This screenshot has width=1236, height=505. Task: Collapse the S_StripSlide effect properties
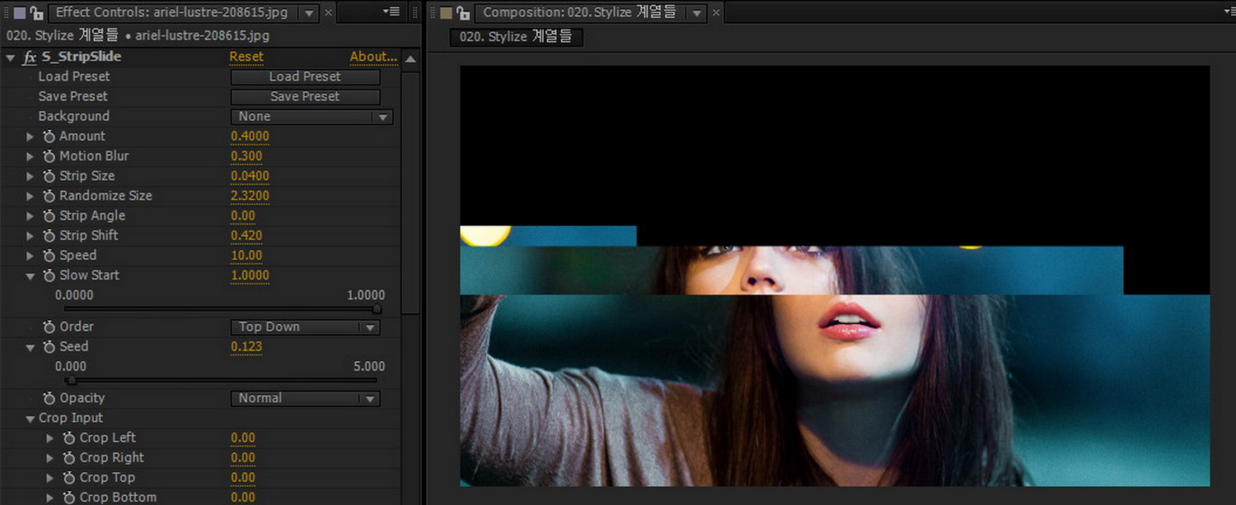11,58
